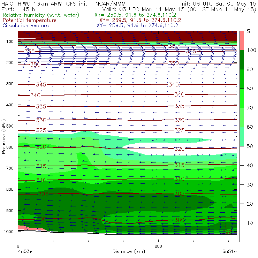
Task: Select the 'Init: 06 UTC Sat 09 May 15' text
Action: (x=218, y=4)
